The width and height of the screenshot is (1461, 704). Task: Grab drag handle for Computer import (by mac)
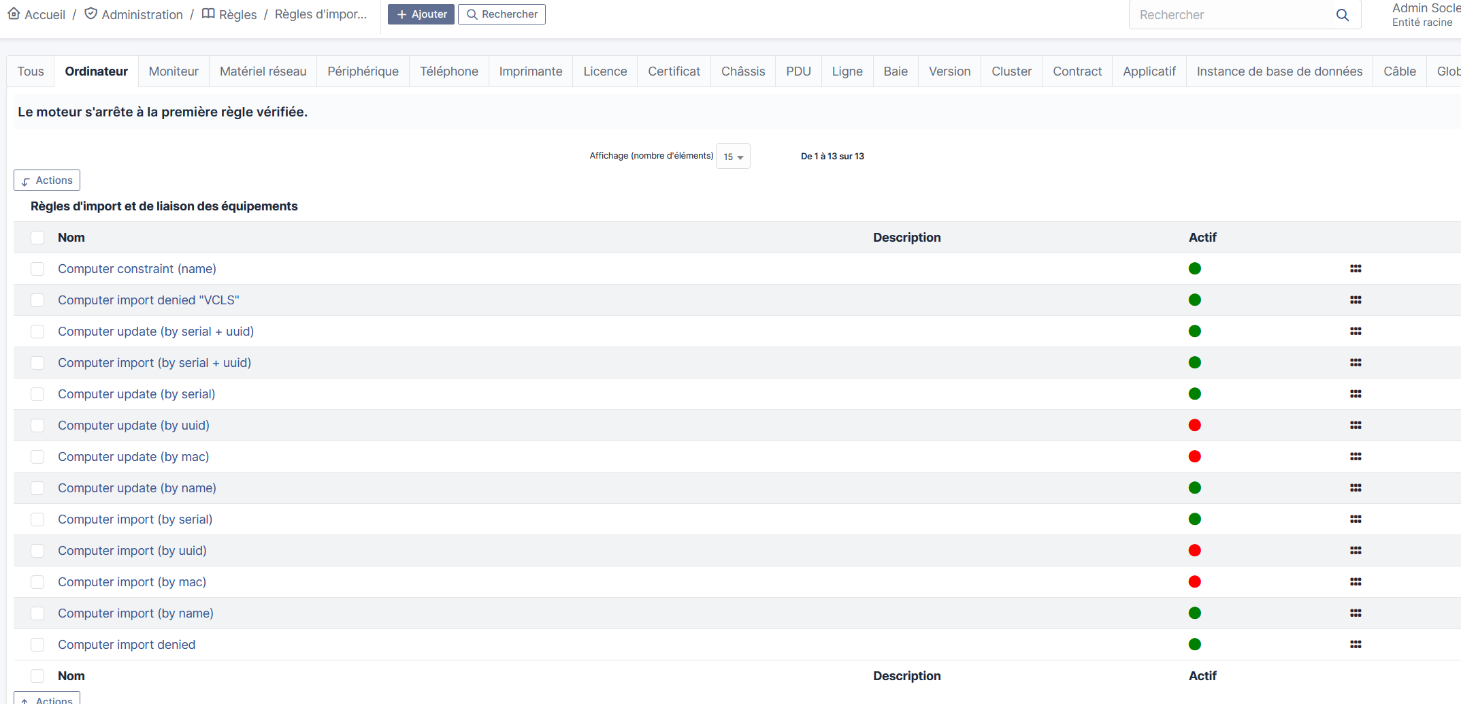click(1356, 582)
